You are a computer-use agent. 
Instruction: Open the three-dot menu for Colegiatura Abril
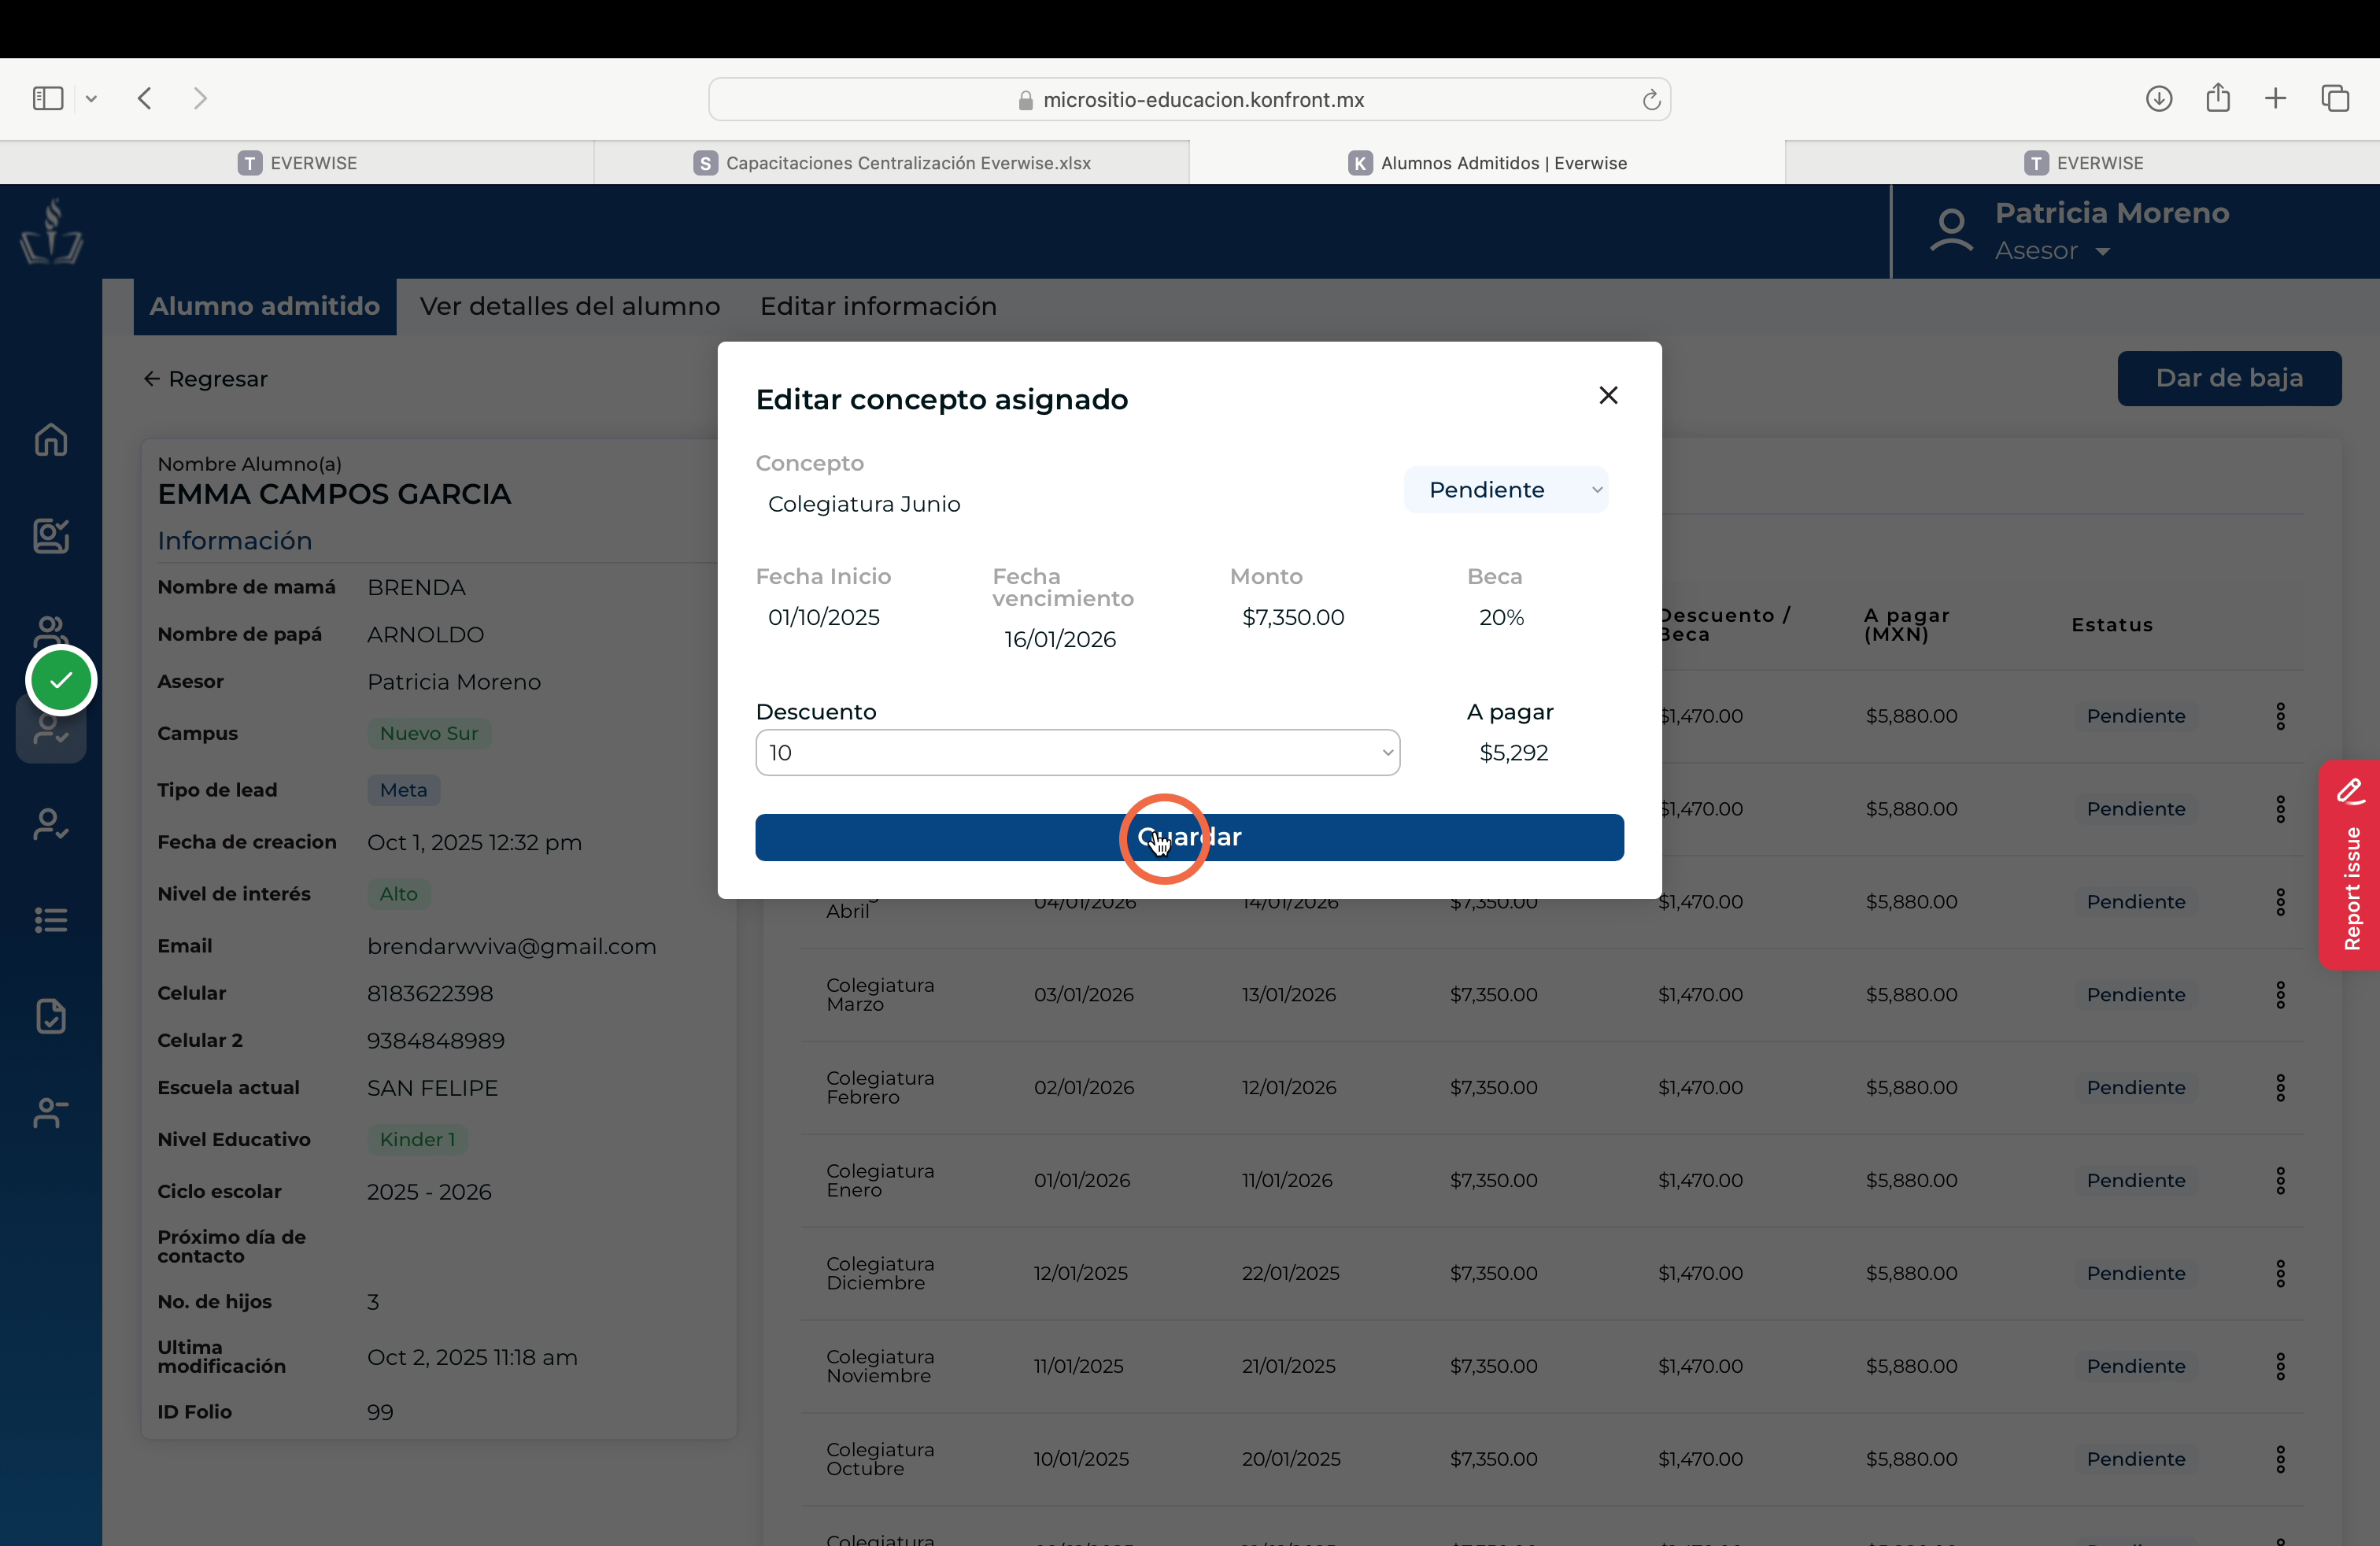pyautogui.click(x=2281, y=902)
